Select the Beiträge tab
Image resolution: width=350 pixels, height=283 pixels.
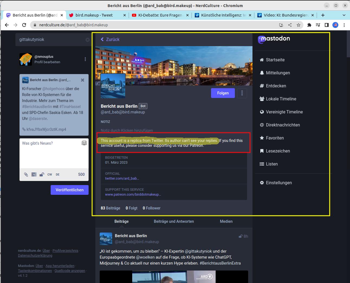(121, 221)
